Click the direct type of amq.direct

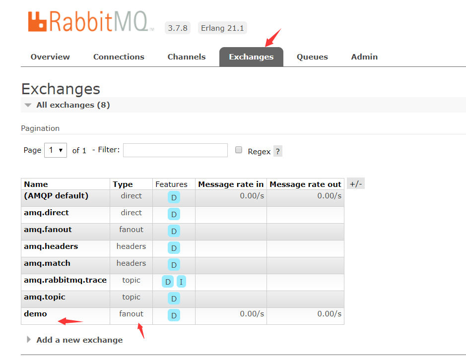tap(131, 213)
